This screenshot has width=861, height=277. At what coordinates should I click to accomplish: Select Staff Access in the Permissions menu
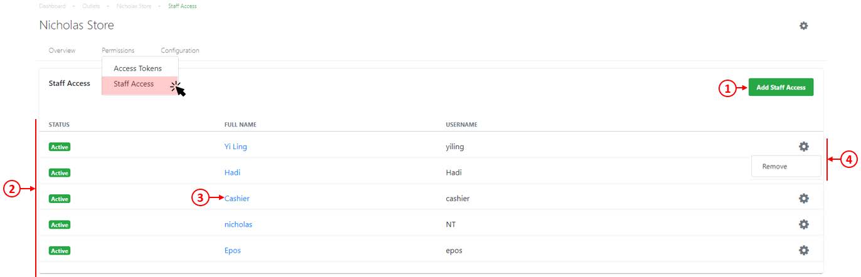(x=134, y=84)
